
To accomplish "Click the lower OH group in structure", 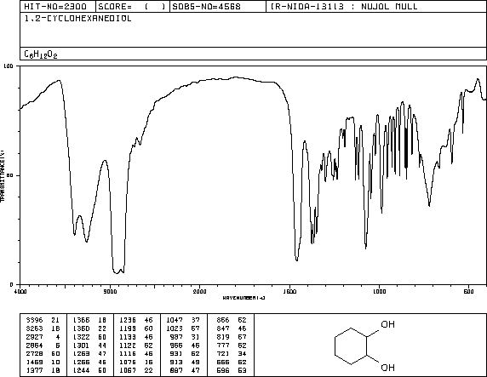I will tap(387, 368).
